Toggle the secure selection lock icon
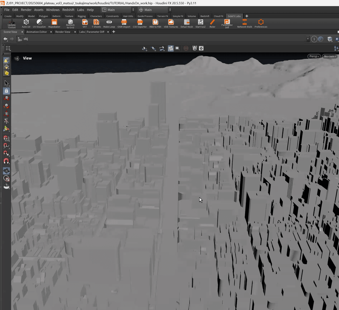The image size is (339, 310). tap(6, 91)
